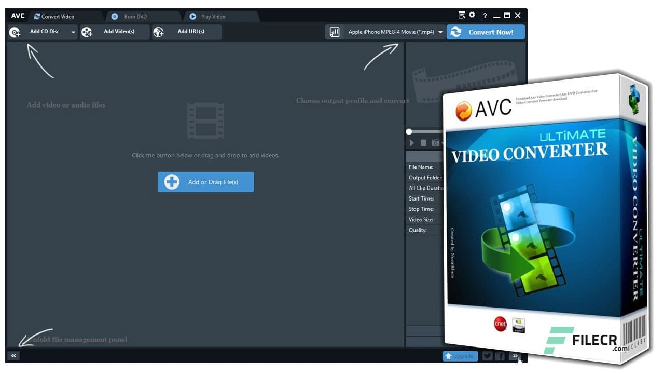The width and height of the screenshot is (664, 374).
Task: Click the Facebook icon at the bottom
Action: [x=500, y=356]
